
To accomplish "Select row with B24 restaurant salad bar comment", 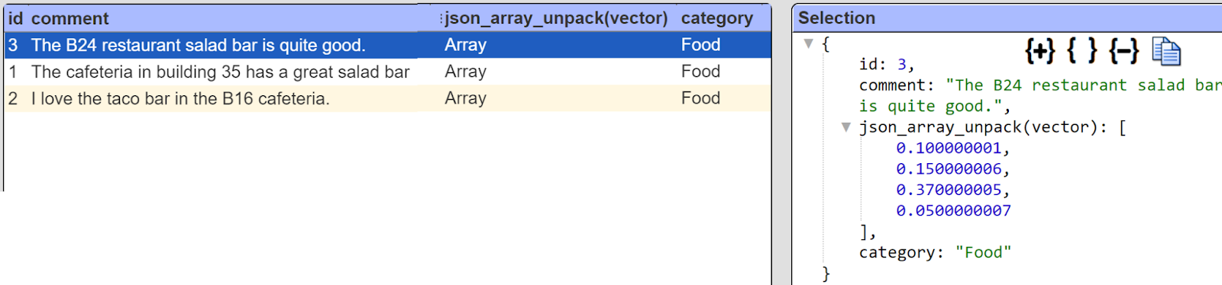I will coord(387,45).
